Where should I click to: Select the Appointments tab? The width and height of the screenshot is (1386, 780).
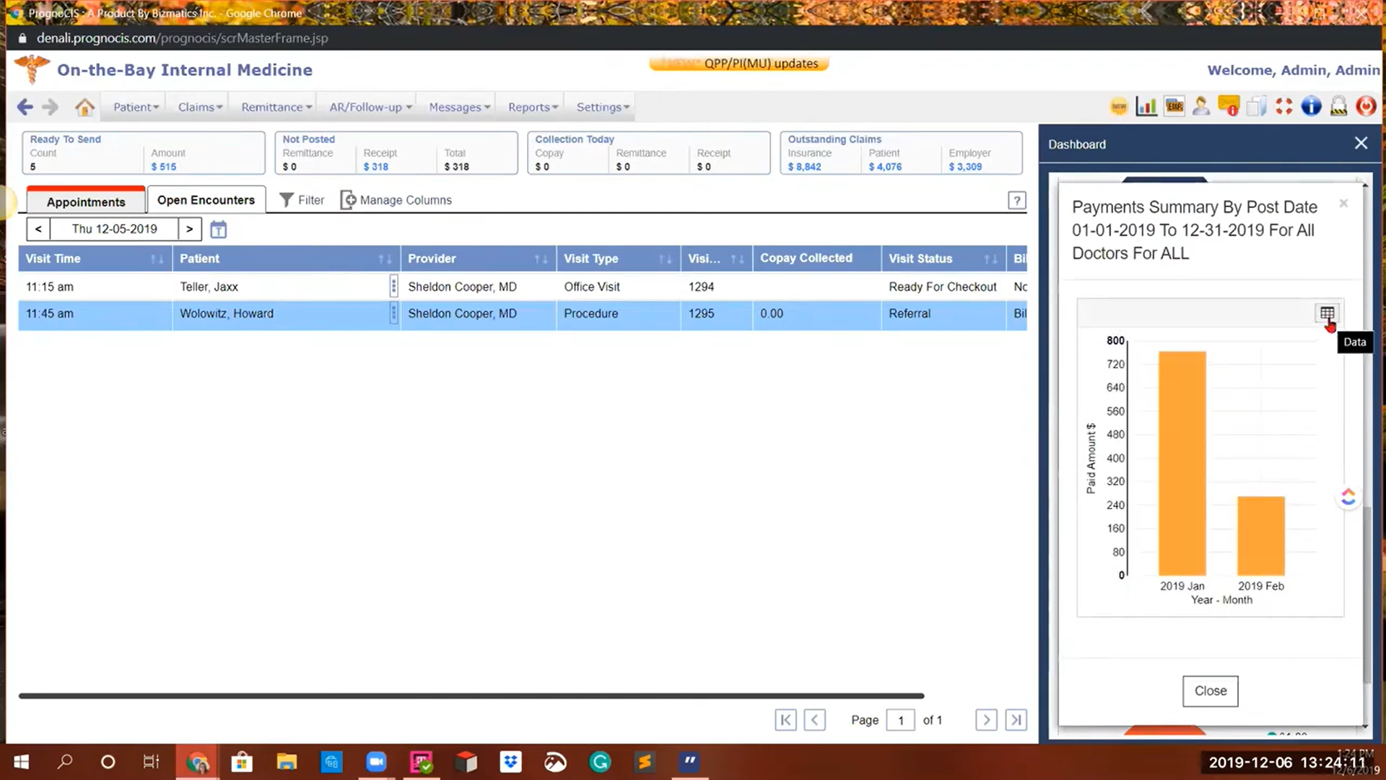(x=86, y=201)
